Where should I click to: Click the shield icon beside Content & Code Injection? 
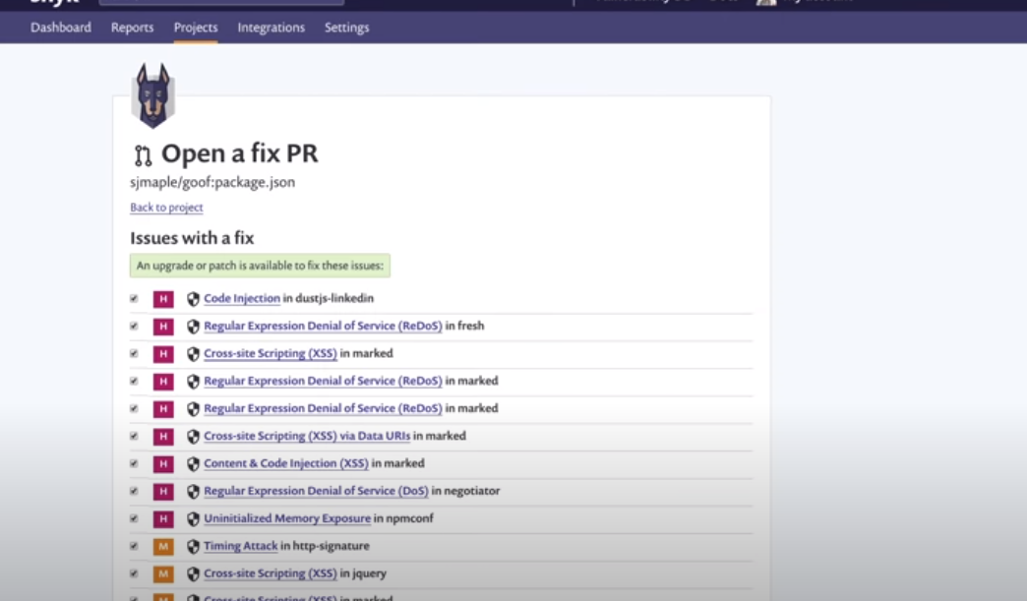[x=193, y=464]
